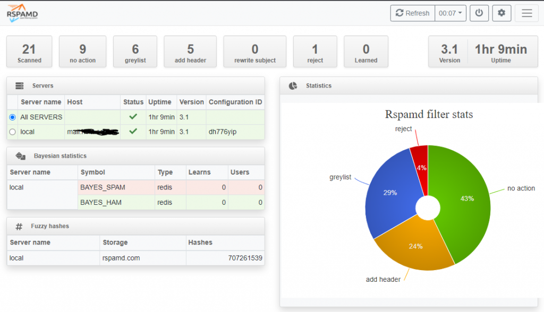Click the 'reject' pie chart label
The height and width of the screenshot is (312, 544).
point(404,129)
